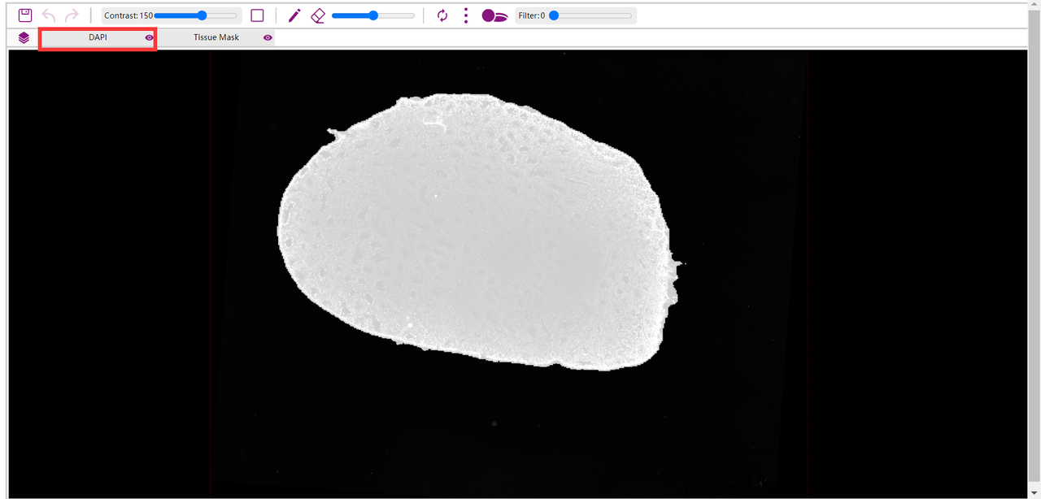The height and width of the screenshot is (499, 1041).
Task: Open the three-dot more options menu
Action: (x=466, y=15)
